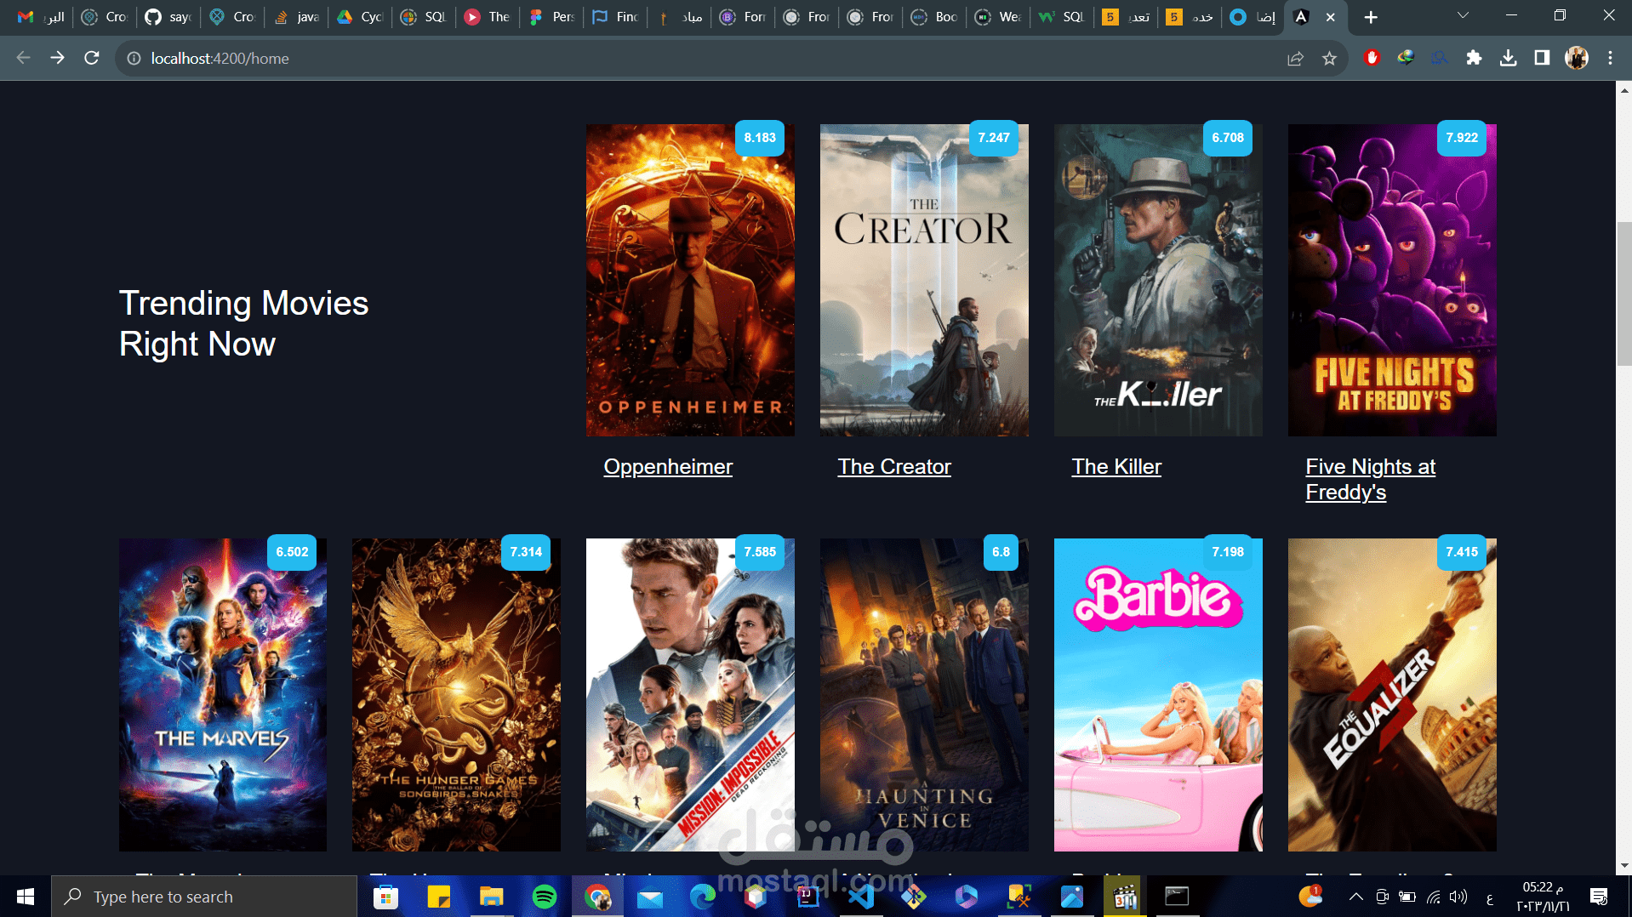Click The Killer poster thumbnail
The image size is (1632, 917).
[1158, 281]
